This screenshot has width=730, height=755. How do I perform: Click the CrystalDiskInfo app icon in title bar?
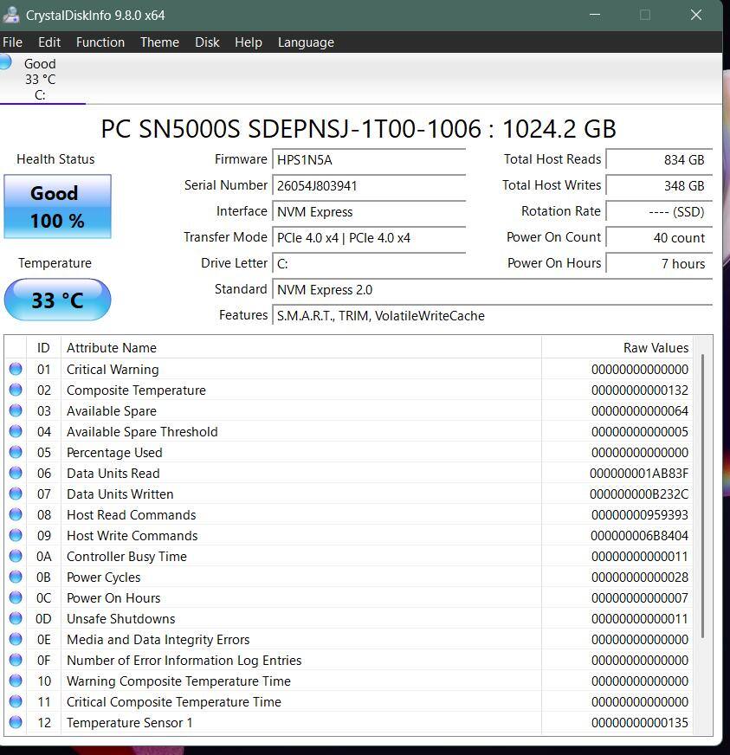pyautogui.click(x=10, y=15)
